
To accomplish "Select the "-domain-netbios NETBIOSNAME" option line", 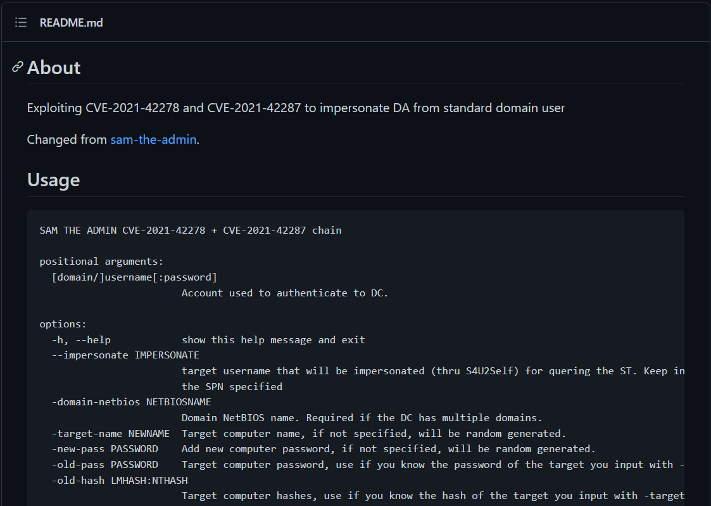I will pyautogui.click(x=132, y=402).
